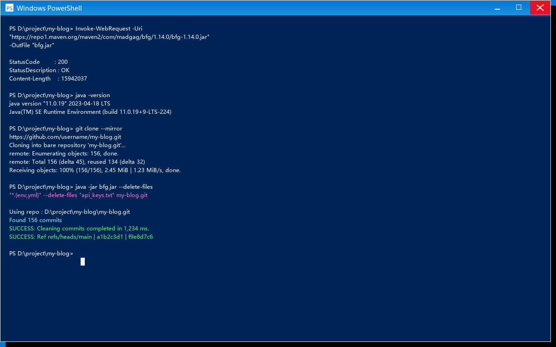Image resolution: width=556 pixels, height=347 pixels.
Task: Click the repo1.maven.org bfg jar URL
Action: point(110,37)
